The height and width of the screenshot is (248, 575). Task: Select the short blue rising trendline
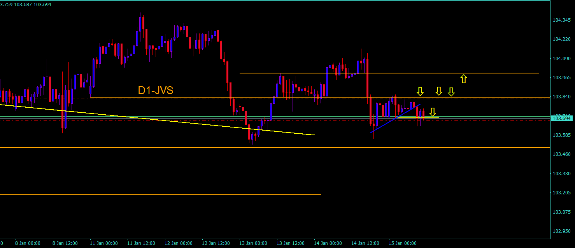395,119
